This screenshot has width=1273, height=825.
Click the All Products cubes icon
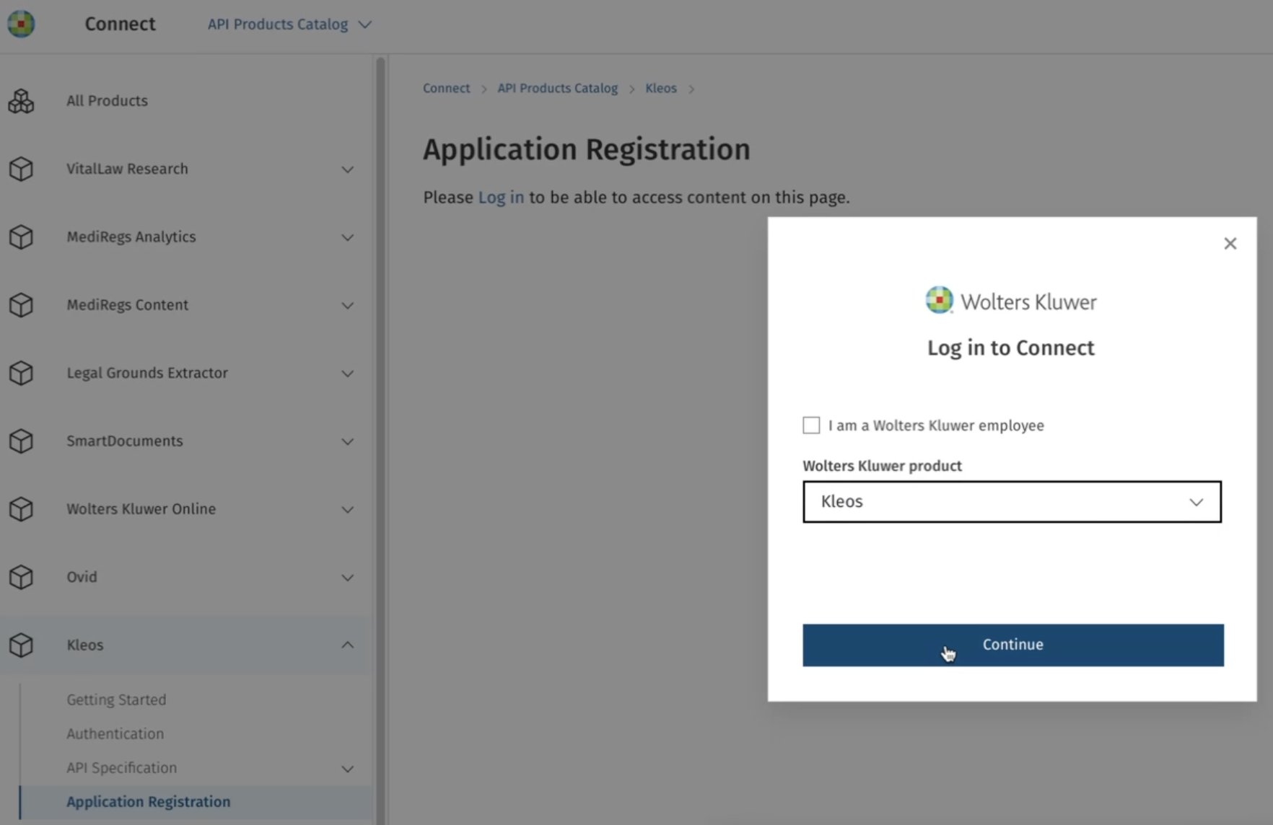click(21, 101)
